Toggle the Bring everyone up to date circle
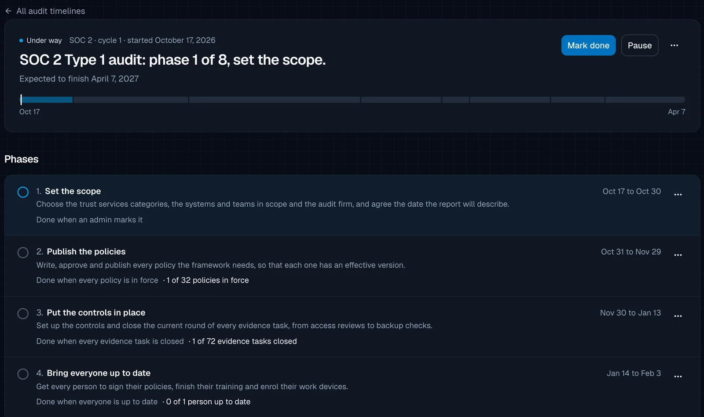The image size is (704, 417). tap(23, 374)
